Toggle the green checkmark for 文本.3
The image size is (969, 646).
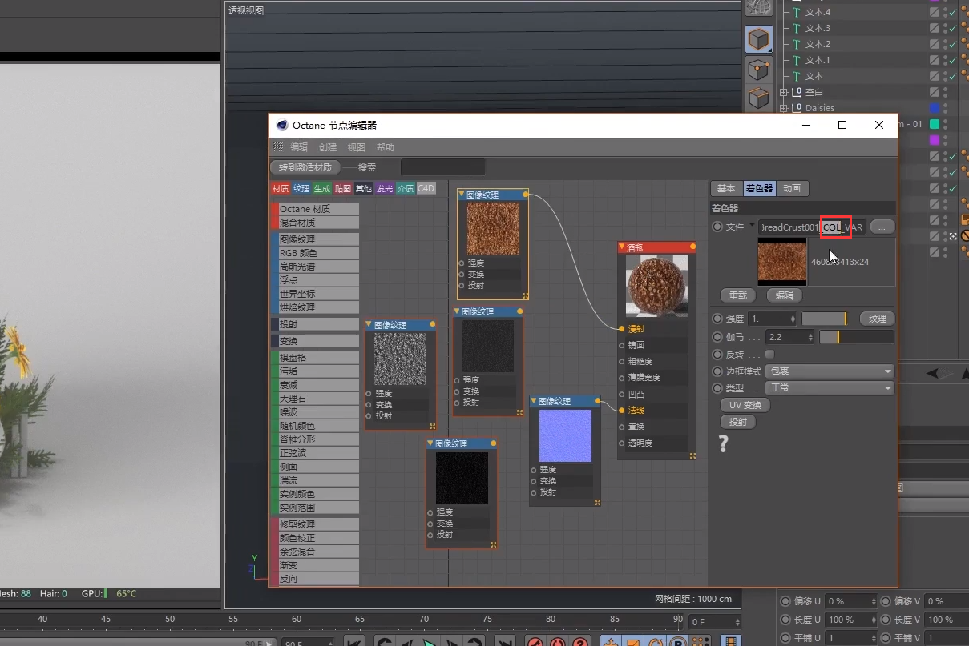click(x=952, y=28)
